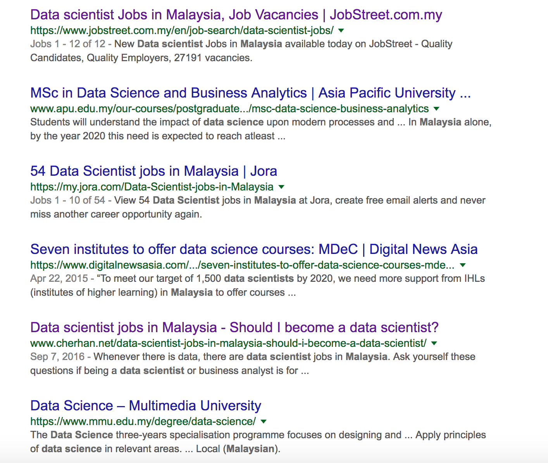Click the www.apu.edu.my green URL text
Viewport: 548px width, 463px height.
click(229, 109)
